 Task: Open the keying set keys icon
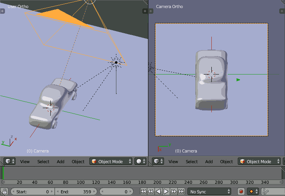point(265,191)
